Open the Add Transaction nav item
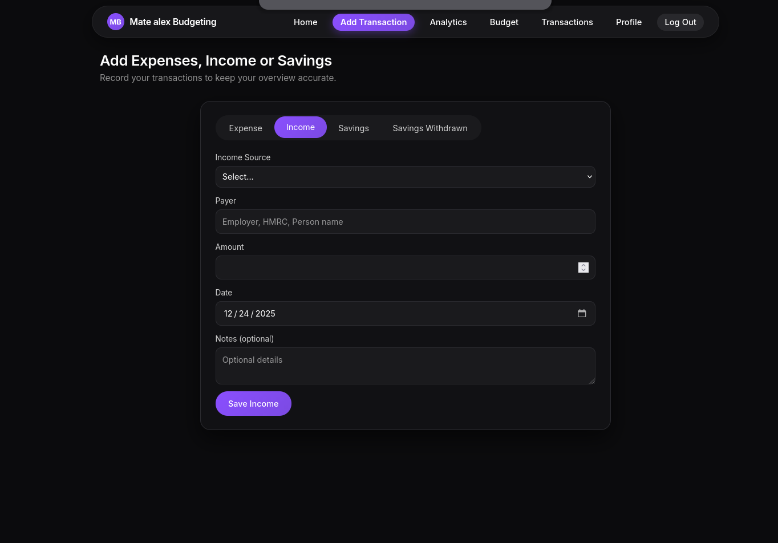Image resolution: width=778 pixels, height=543 pixels. (x=373, y=22)
